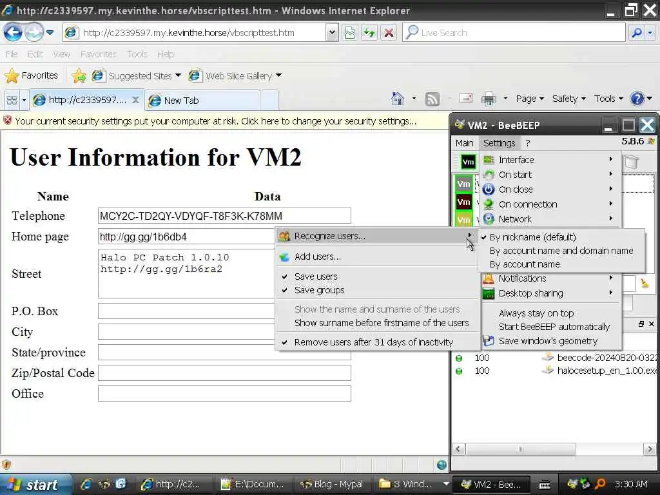Viewport: 660px width, 495px height.
Task: Click the Print icon in command bar
Action: 489,99
